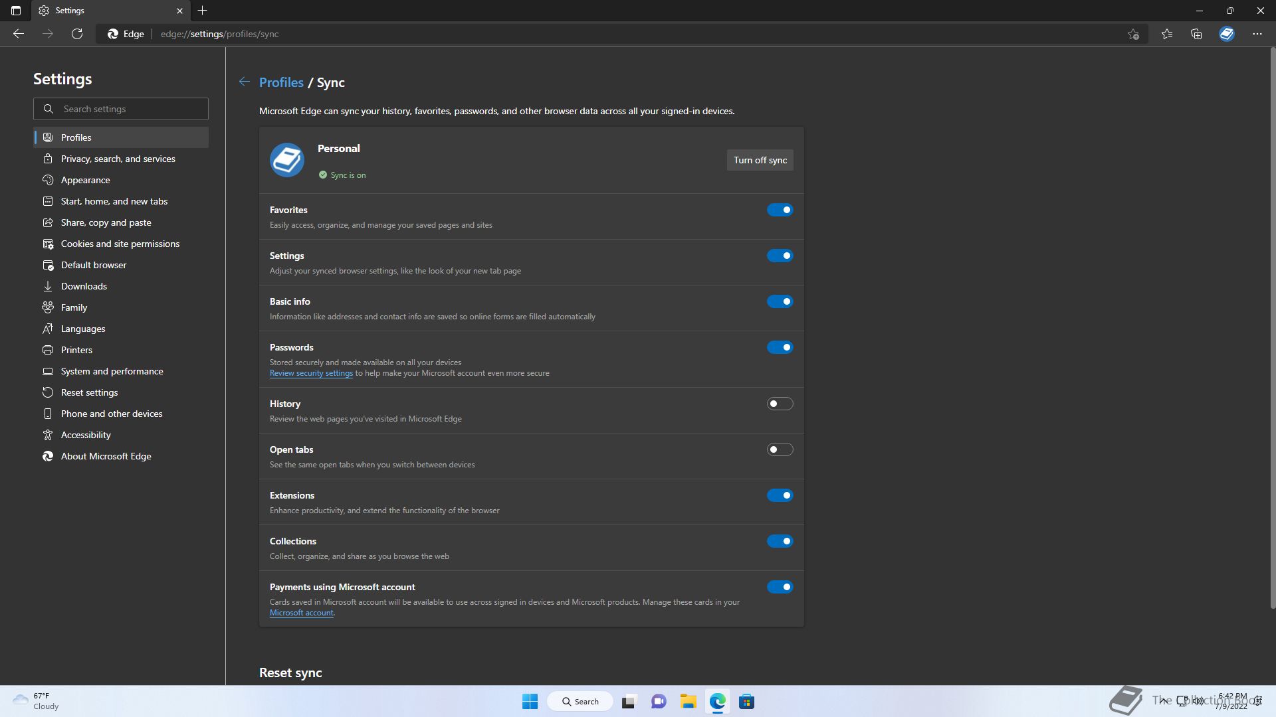This screenshot has height=717, width=1276.
Task: Click the taskbar Search button
Action: 580,702
